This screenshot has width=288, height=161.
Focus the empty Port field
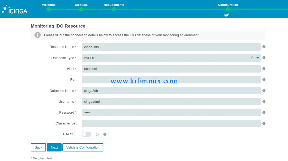[x=171, y=80]
